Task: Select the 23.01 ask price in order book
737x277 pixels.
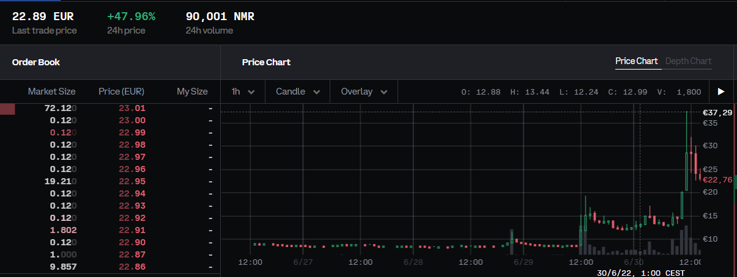Action: pos(131,108)
